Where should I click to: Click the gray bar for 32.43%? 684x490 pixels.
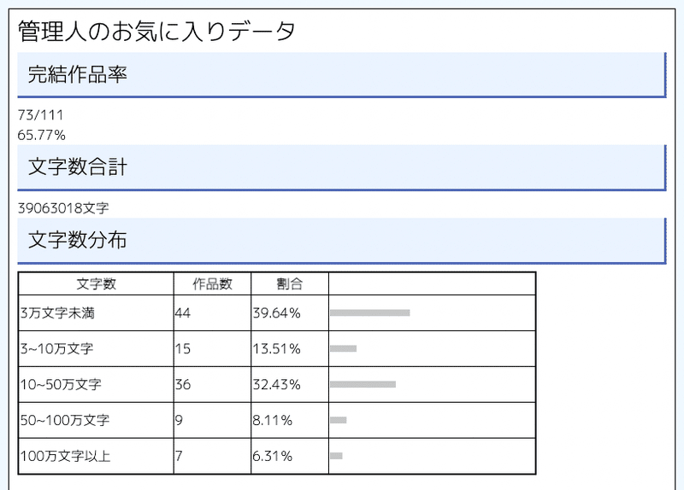(x=363, y=384)
